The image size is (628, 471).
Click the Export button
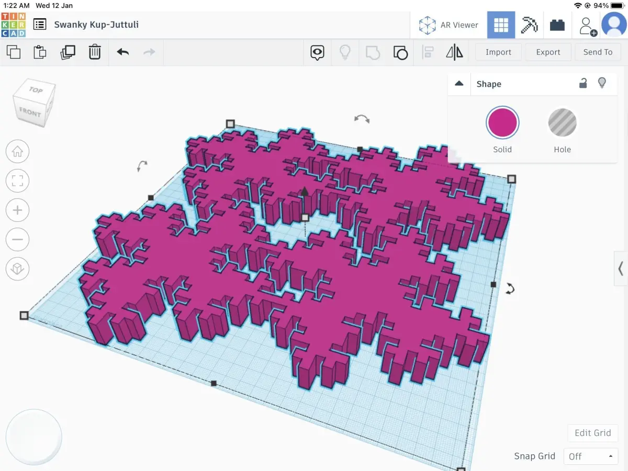548,52
